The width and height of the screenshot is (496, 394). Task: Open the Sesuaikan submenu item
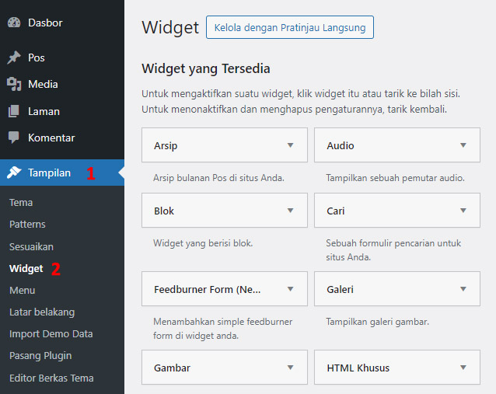point(31,246)
